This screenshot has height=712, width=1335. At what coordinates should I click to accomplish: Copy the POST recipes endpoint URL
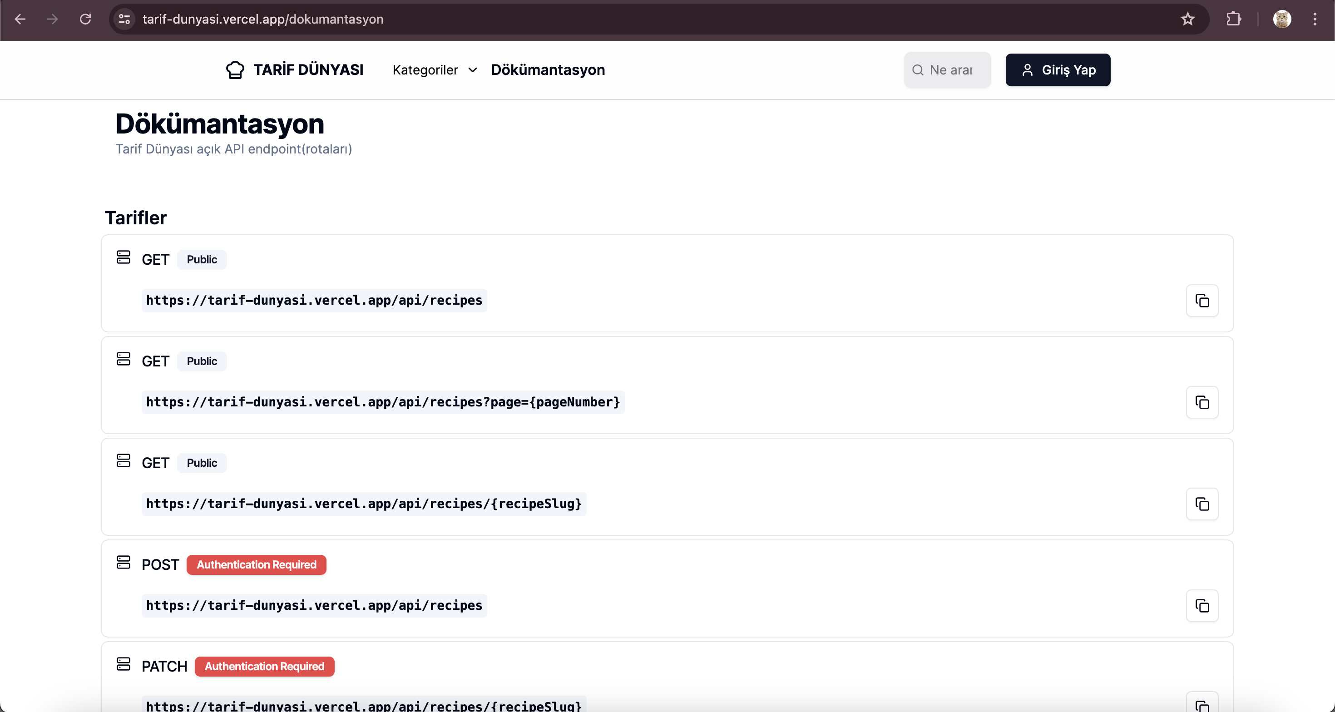tap(1202, 605)
